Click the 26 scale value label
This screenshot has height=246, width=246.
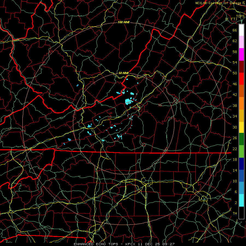[235, 138]
